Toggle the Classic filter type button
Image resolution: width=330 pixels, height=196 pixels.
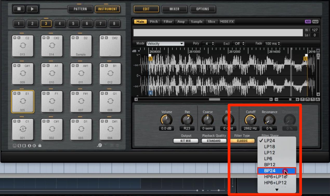(242, 141)
